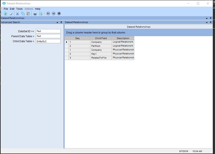The height and width of the screenshot is (154, 215).
Task: Select the RelatedToFile child field cell
Action: click(101, 58)
